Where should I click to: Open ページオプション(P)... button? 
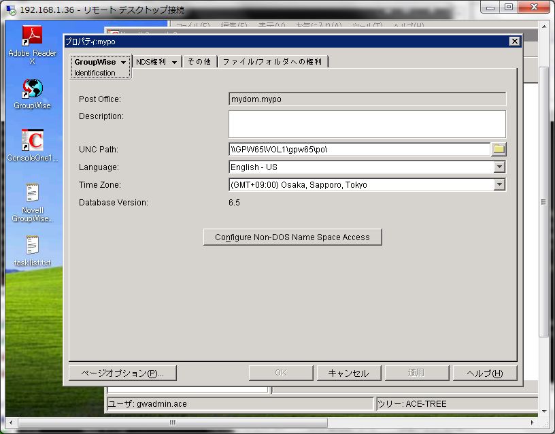point(122,373)
